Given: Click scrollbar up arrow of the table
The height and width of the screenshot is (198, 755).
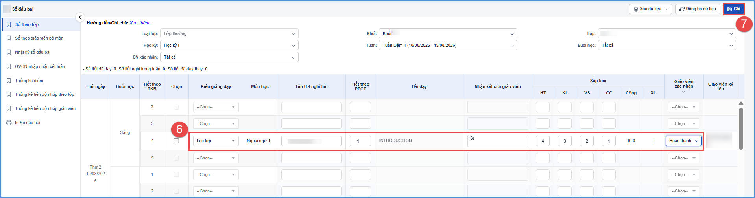Looking at the screenshot, I should click(x=741, y=103).
